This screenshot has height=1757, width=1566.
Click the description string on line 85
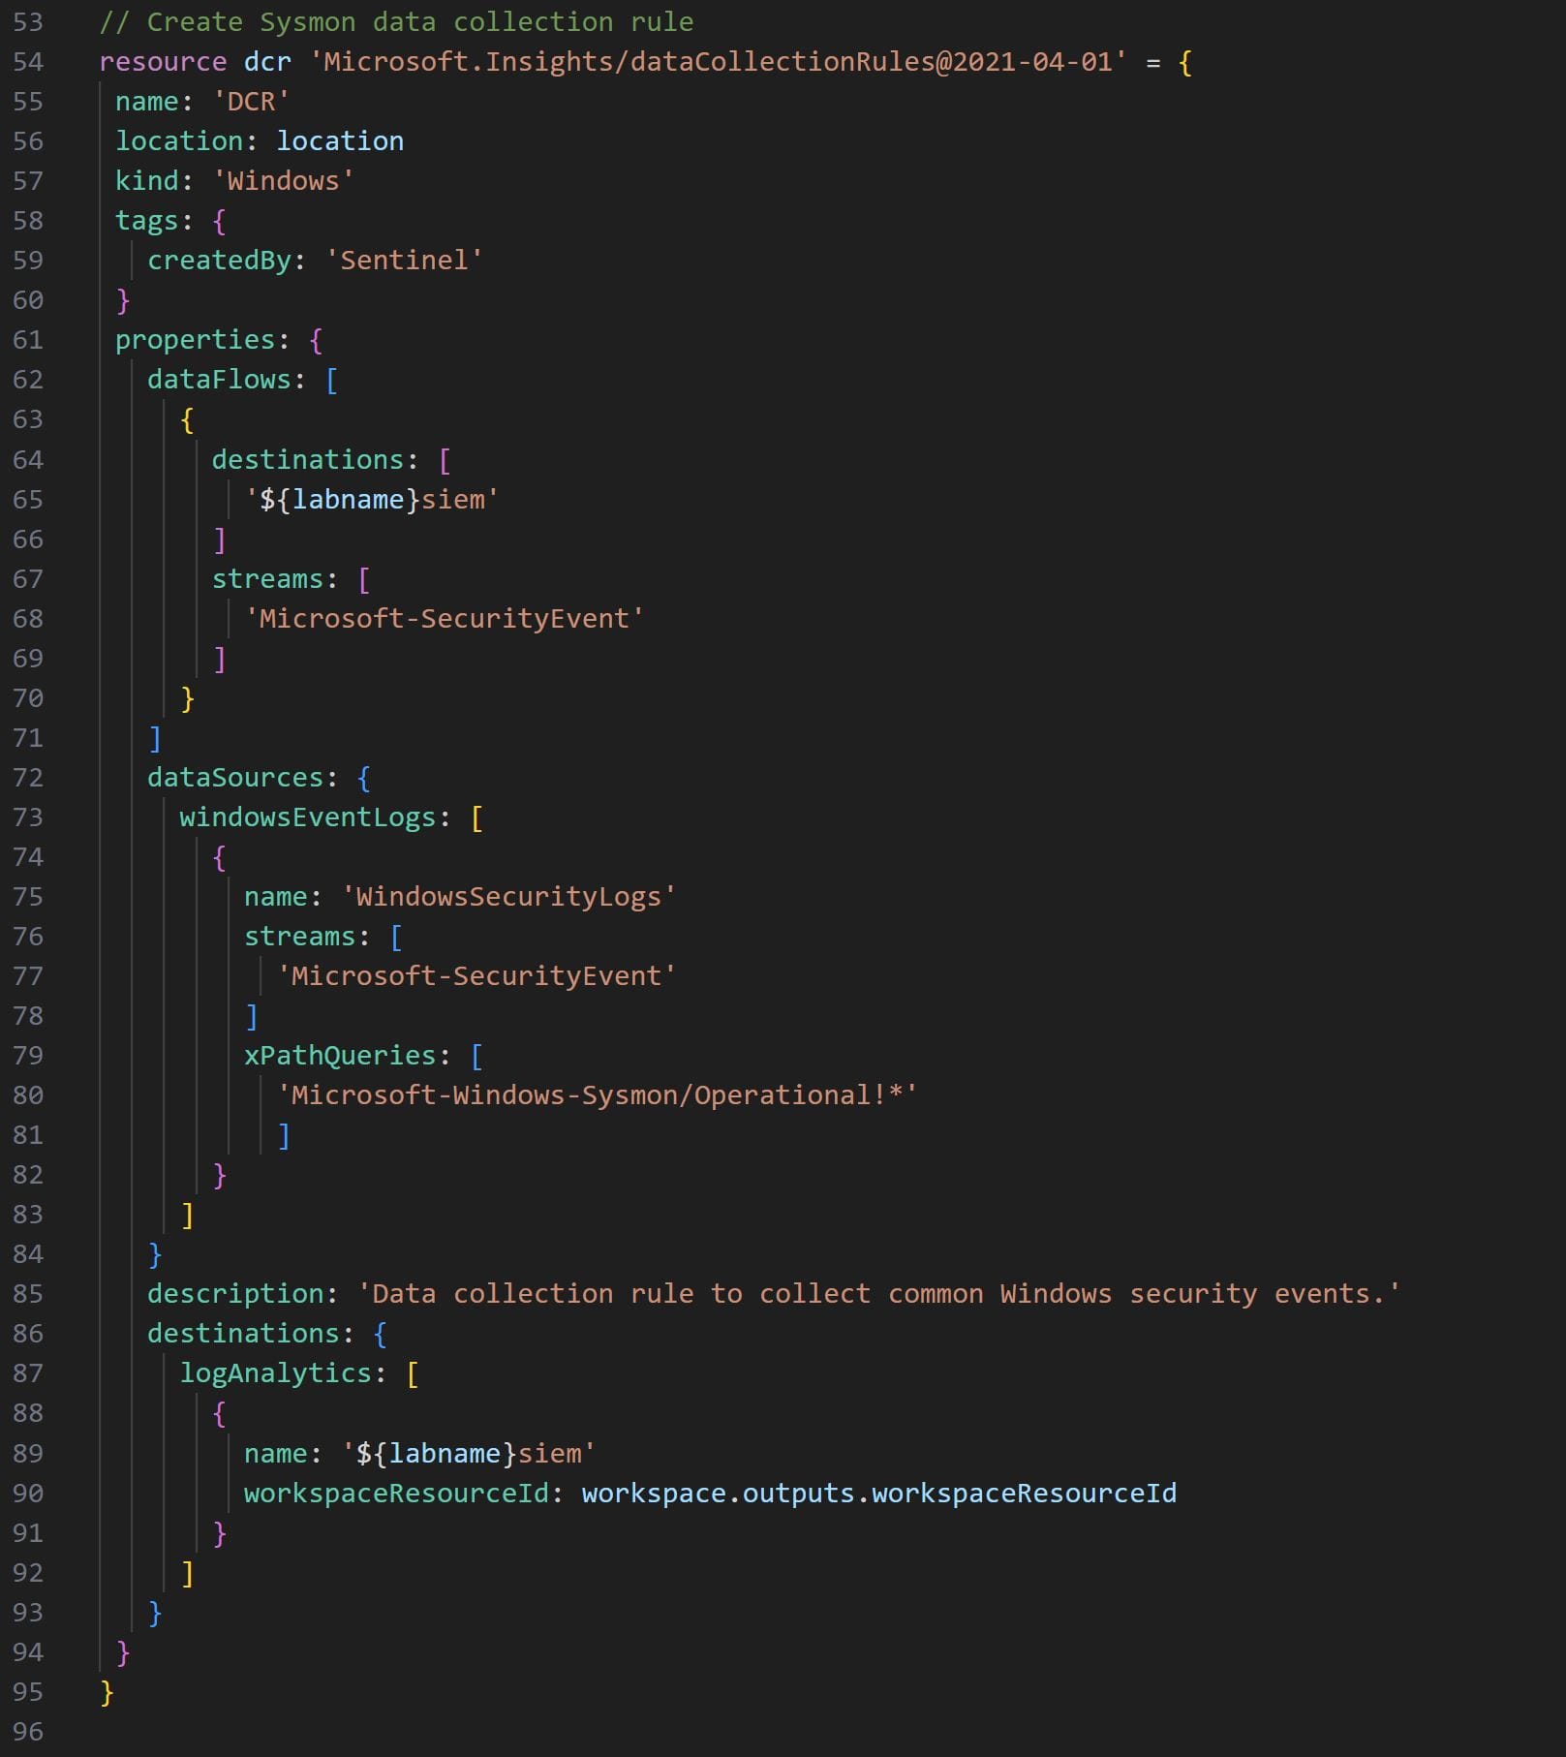[x=884, y=1293]
